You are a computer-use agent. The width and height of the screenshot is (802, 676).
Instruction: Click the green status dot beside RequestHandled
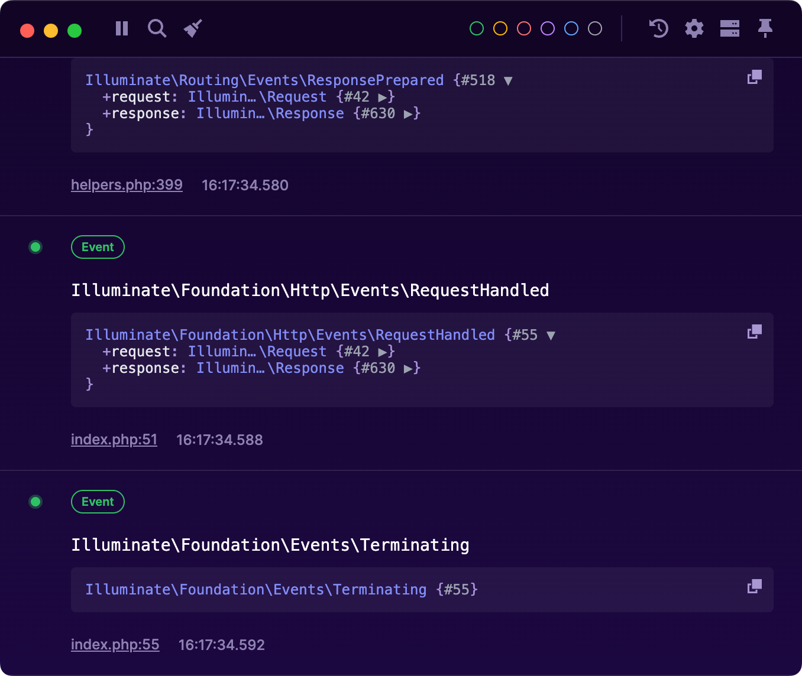[35, 247]
